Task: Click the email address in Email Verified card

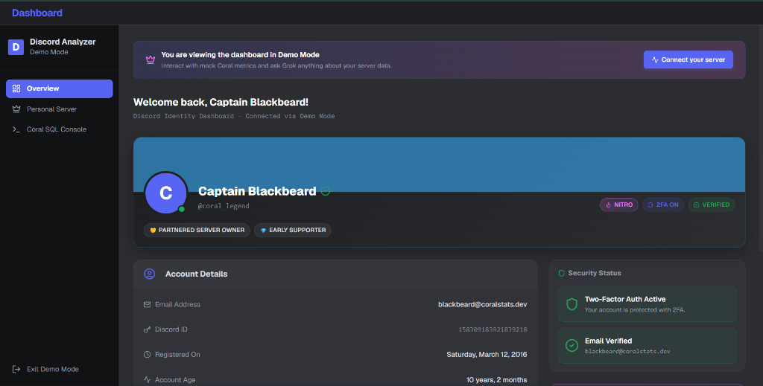Action: pyautogui.click(x=627, y=352)
